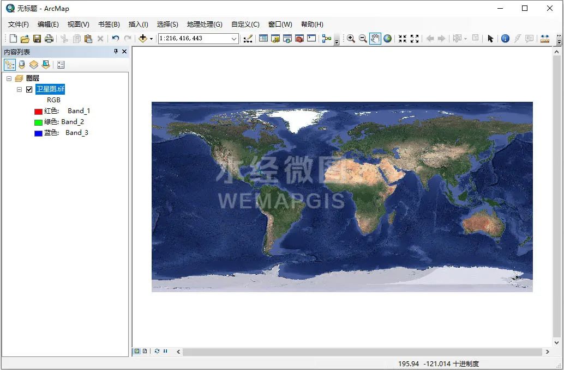Screen dimensions: 564x370
Task: Open the ArcToolbox icon
Action: (x=298, y=38)
